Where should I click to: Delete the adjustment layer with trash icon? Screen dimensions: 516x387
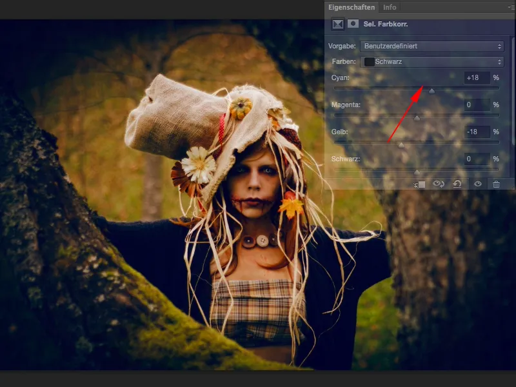(496, 184)
